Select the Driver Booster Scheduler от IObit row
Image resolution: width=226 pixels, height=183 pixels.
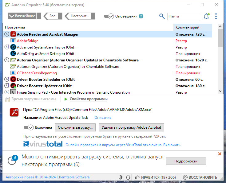pos(108,79)
